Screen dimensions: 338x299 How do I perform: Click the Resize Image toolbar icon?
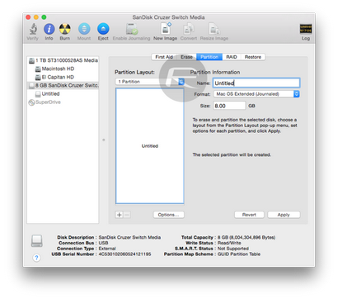click(214, 29)
